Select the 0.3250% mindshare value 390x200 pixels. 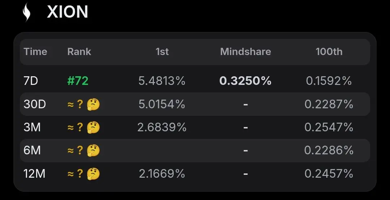click(245, 81)
